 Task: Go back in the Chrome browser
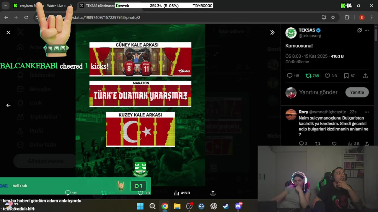tap(6, 17)
